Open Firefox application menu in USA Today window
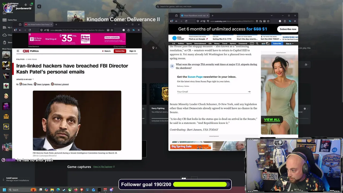The height and width of the screenshot is (193, 343). (295, 21)
